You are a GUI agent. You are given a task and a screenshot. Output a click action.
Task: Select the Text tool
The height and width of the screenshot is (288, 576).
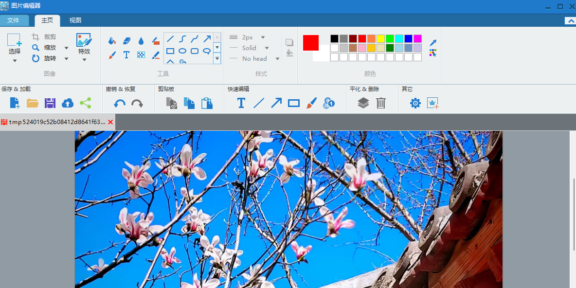(x=126, y=54)
